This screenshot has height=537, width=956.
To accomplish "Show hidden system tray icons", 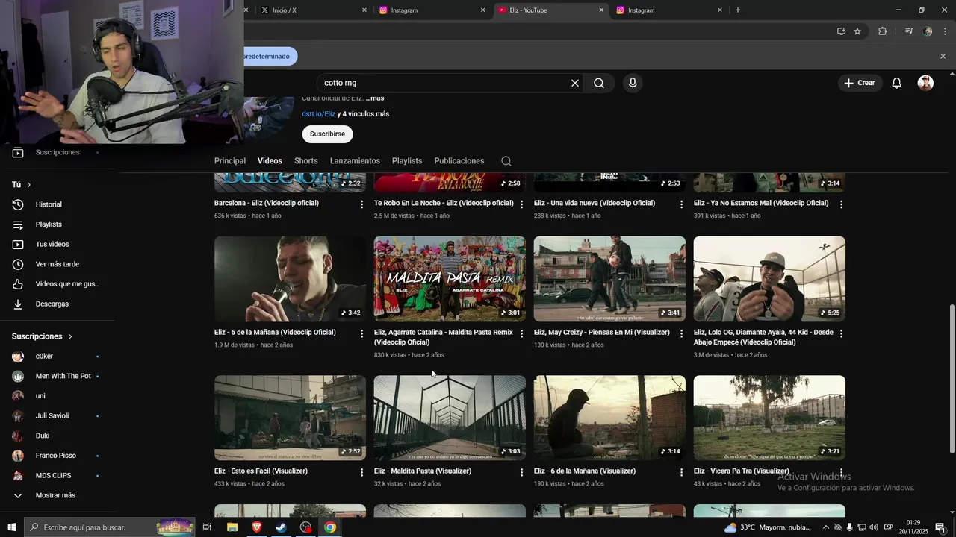I will coord(825,527).
